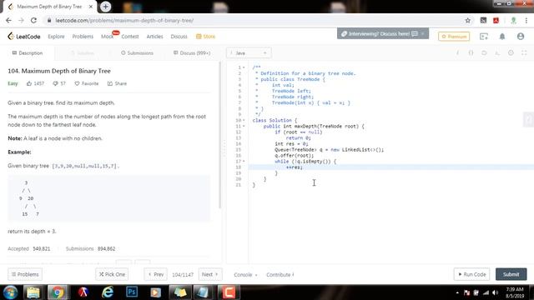Open the Problems navigation item

(x=83, y=37)
